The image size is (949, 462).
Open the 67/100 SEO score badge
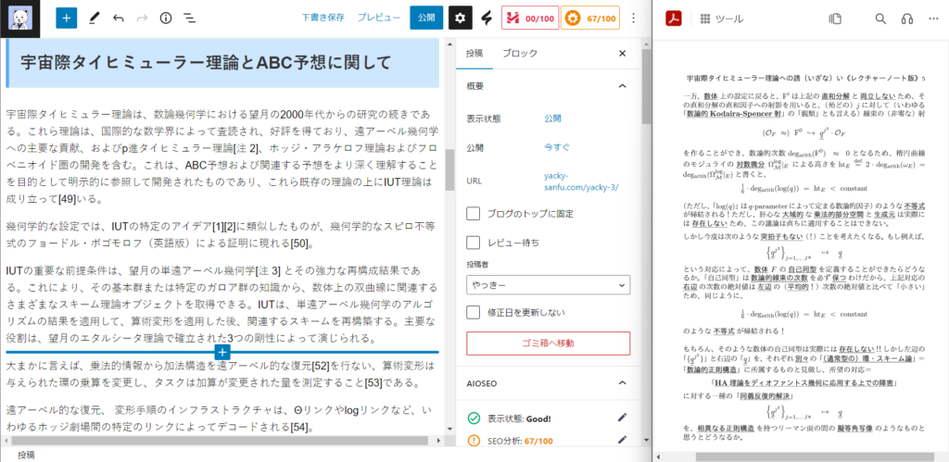[590, 19]
